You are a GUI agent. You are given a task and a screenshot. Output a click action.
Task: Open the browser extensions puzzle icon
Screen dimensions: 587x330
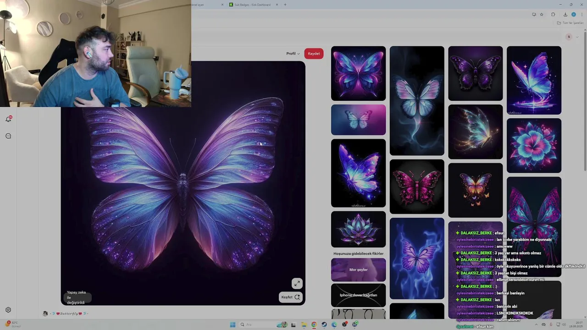pyautogui.click(x=553, y=15)
